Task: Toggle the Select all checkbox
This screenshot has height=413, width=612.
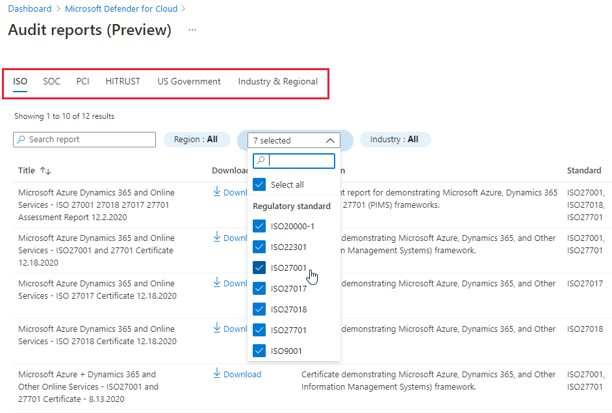Action: point(260,184)
